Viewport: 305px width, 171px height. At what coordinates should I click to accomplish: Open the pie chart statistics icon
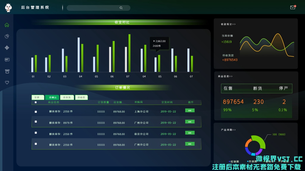pos(7,36)
